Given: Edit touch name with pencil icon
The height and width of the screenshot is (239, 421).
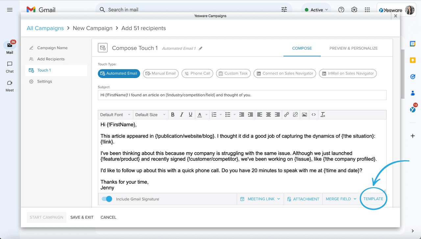Looking at the screenshot, I should [x=201, y=49].
